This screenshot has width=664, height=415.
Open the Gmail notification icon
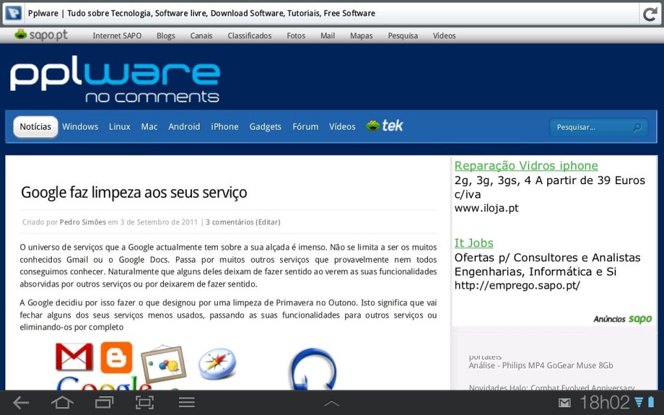click(x=564, y=403)
